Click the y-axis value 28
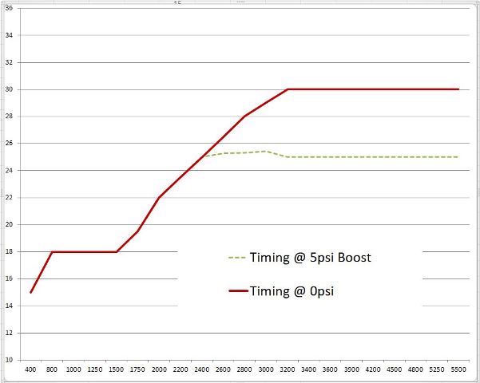 pyautogui.click(x=9, y=116)
